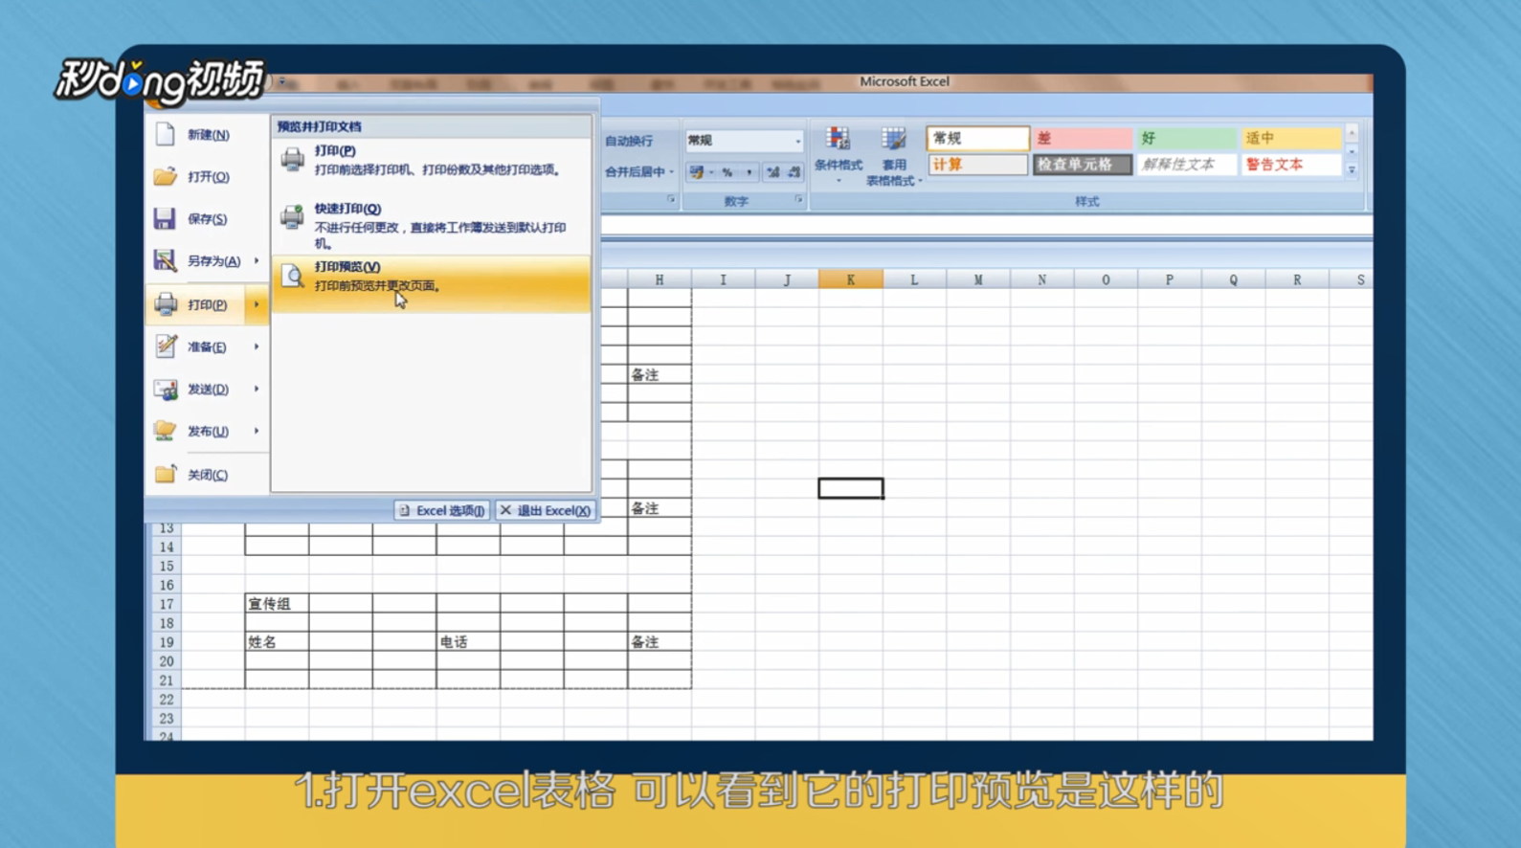Click the 条件格式 conditional formatting icon
Viewport: 1521px width, 848px height.
[x=839, y=139]
